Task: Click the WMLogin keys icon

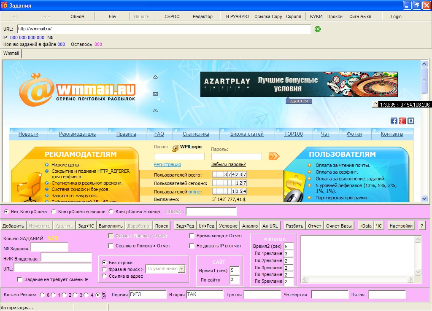Action: (175, 148)
